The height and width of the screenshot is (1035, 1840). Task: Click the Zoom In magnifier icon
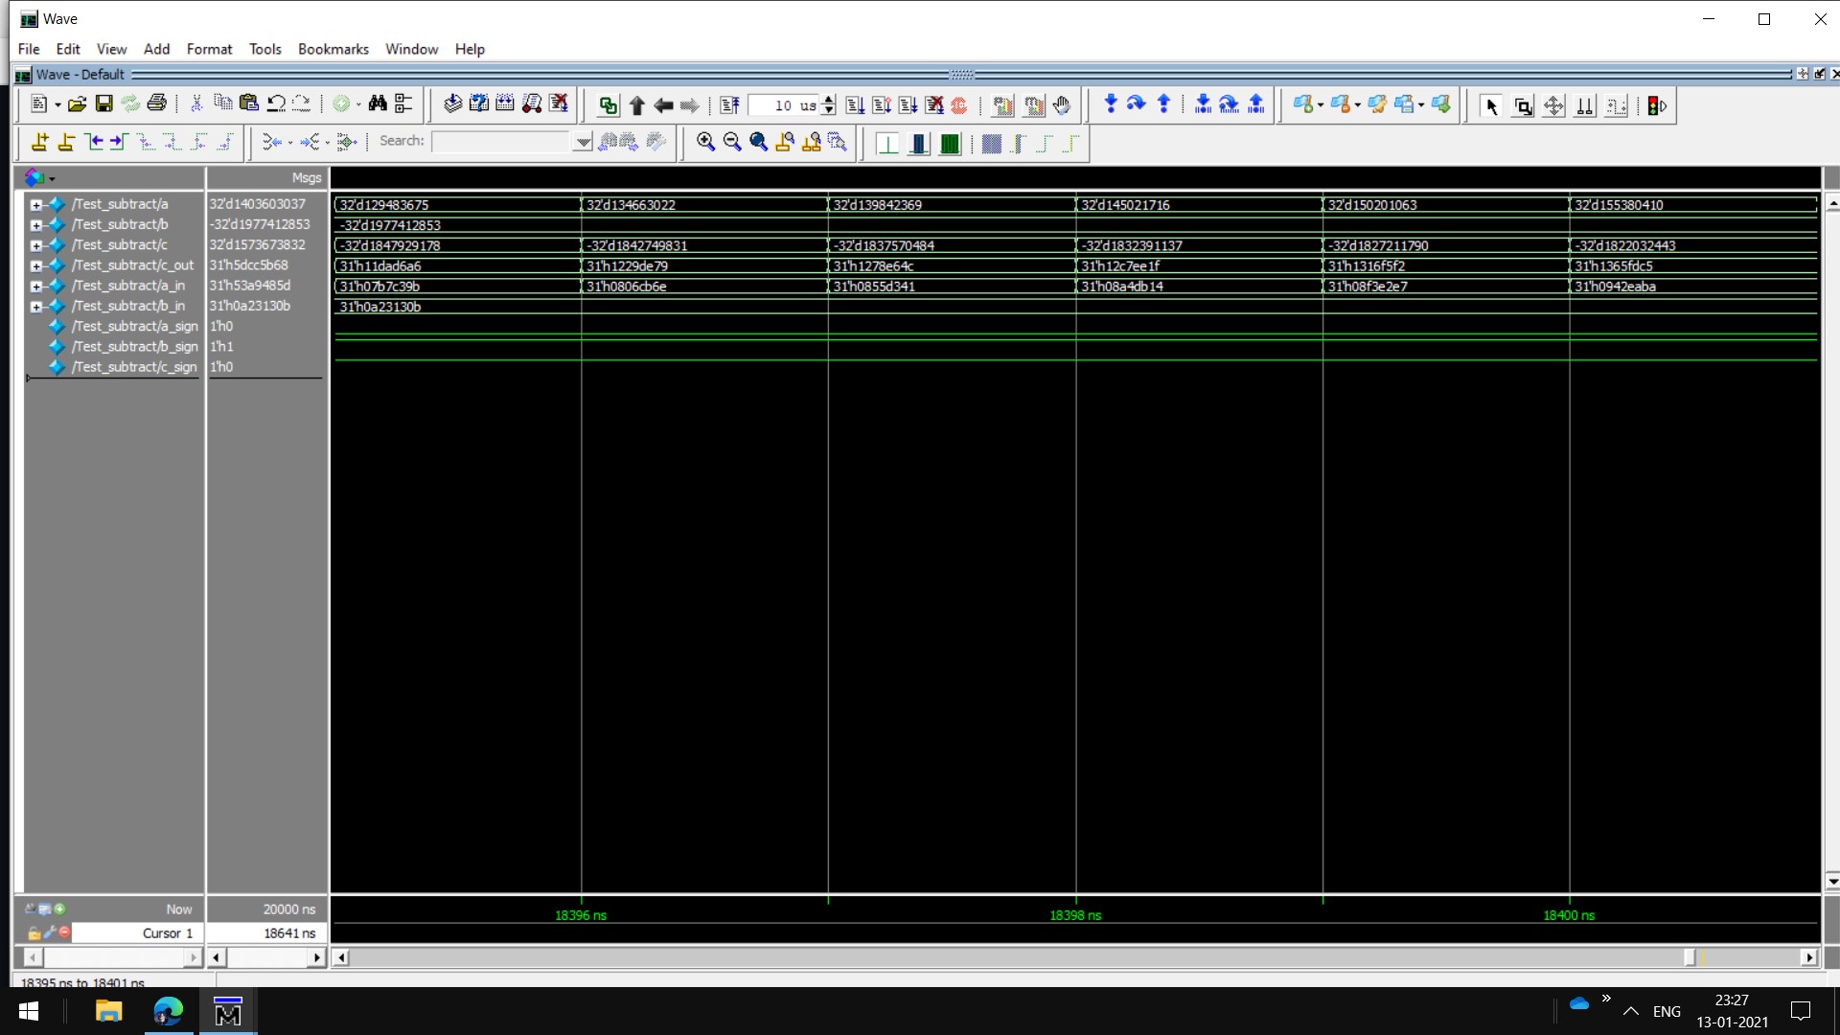click(705, 142)
